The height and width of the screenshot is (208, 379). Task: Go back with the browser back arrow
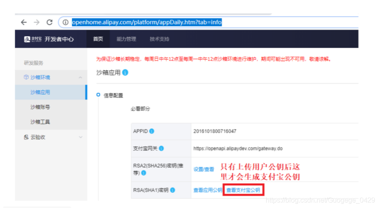pos(24,22)
